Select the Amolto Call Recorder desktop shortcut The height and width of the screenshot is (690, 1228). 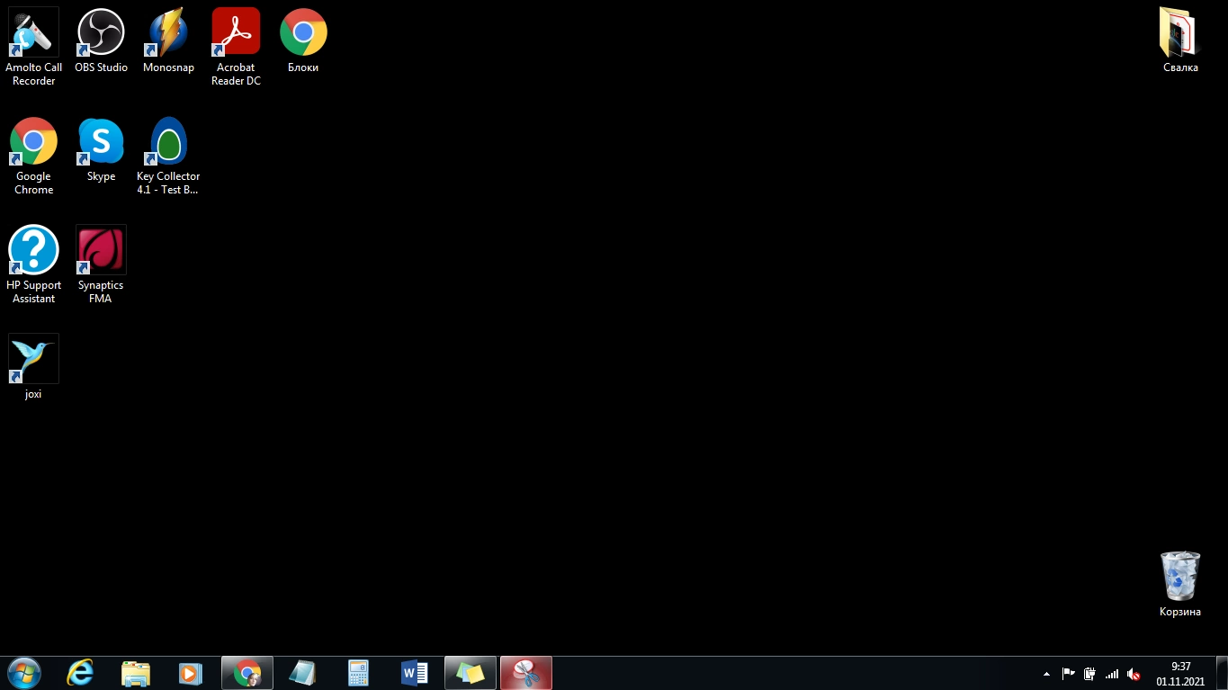tap(33, 47)
